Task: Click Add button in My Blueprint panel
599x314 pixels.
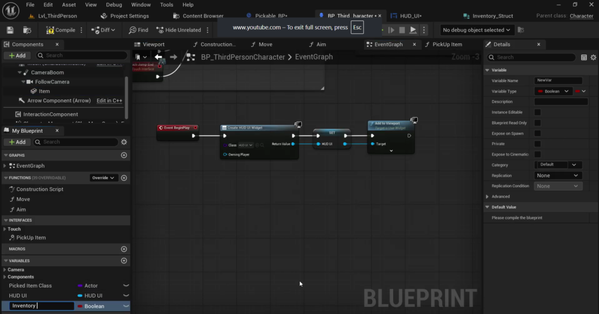Action: tap(17, 142)
